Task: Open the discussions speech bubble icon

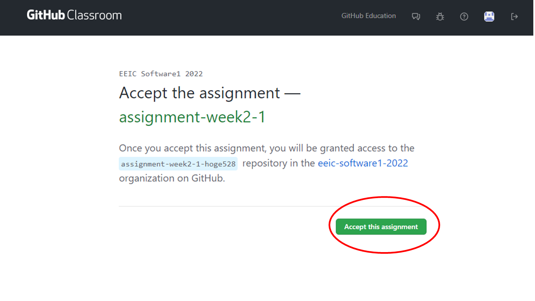Action: point(415,17)
